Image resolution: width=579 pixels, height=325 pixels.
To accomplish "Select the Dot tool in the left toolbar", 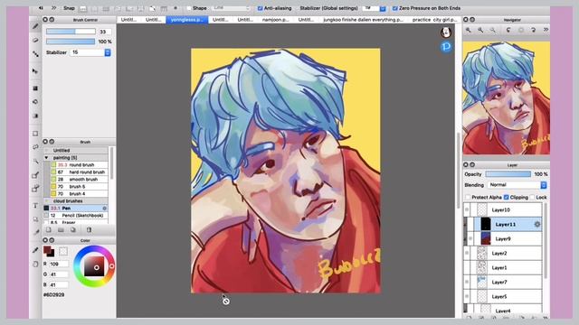I will [35, 54].
